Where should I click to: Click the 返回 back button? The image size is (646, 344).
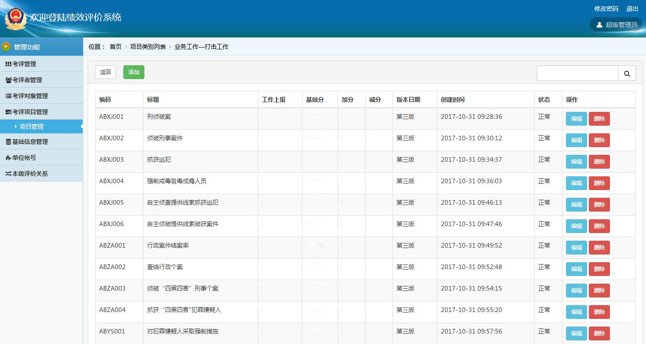pos(105,72)
